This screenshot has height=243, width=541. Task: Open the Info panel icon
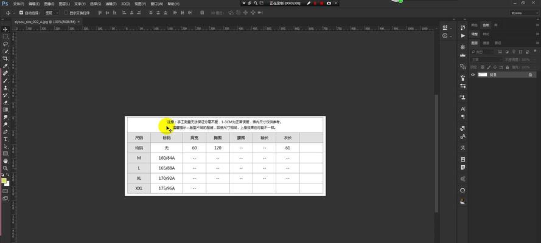click(445, 36)
